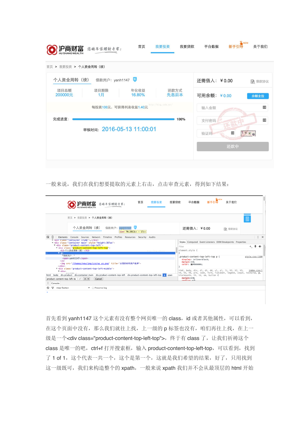The image size is (302, 426).
Task: Focus the 支付密码 password field
Action: (232, 120)
